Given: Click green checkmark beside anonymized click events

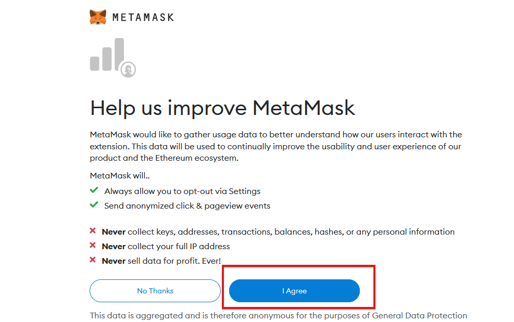Looking at the screenshot, I should (94, 205).
